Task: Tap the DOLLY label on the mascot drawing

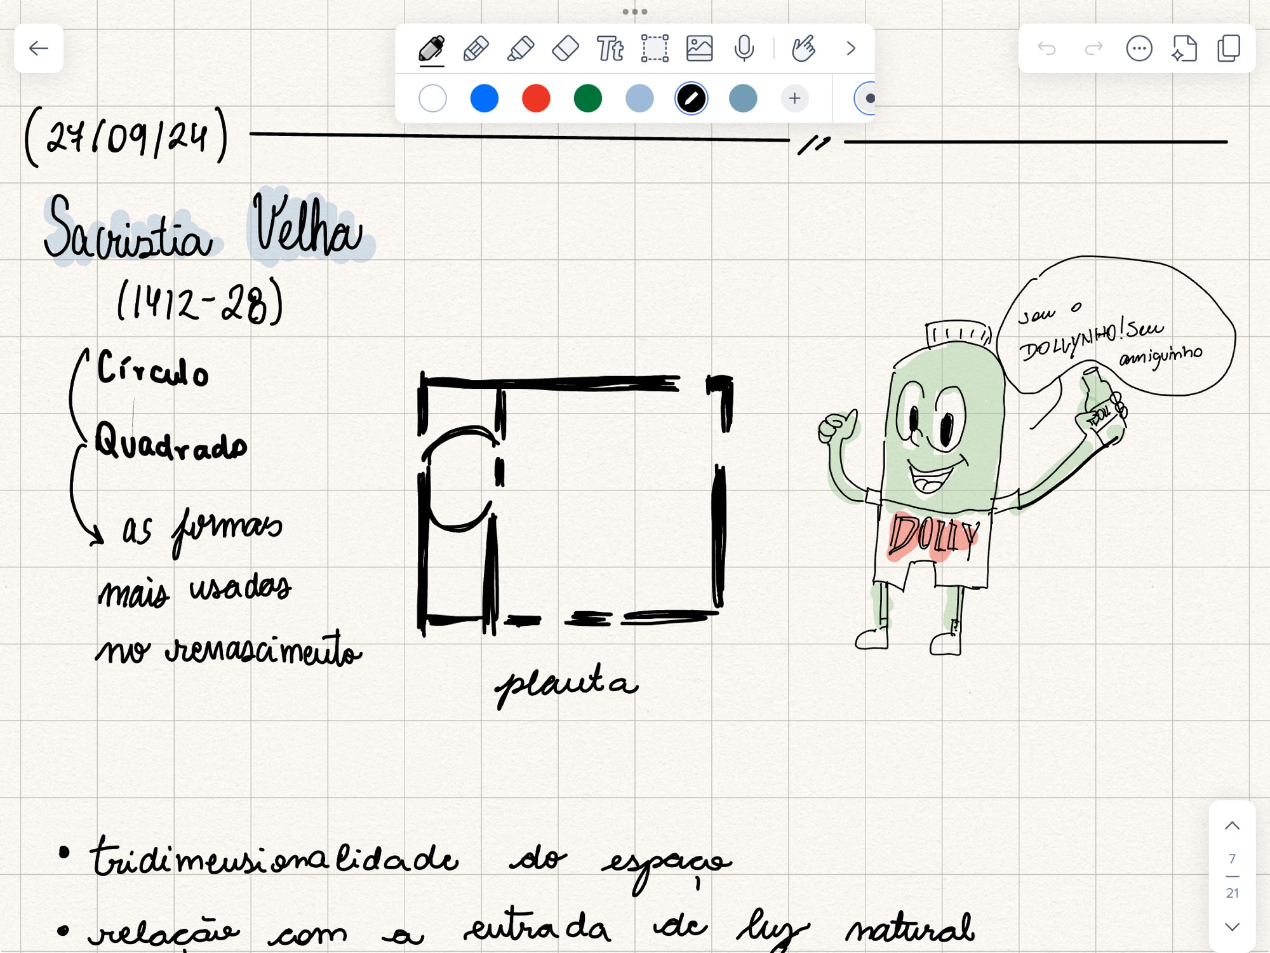Action: pyautogui.click(x=933, y=537)
